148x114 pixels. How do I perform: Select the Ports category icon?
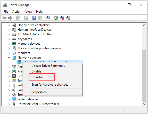(14, 67)
